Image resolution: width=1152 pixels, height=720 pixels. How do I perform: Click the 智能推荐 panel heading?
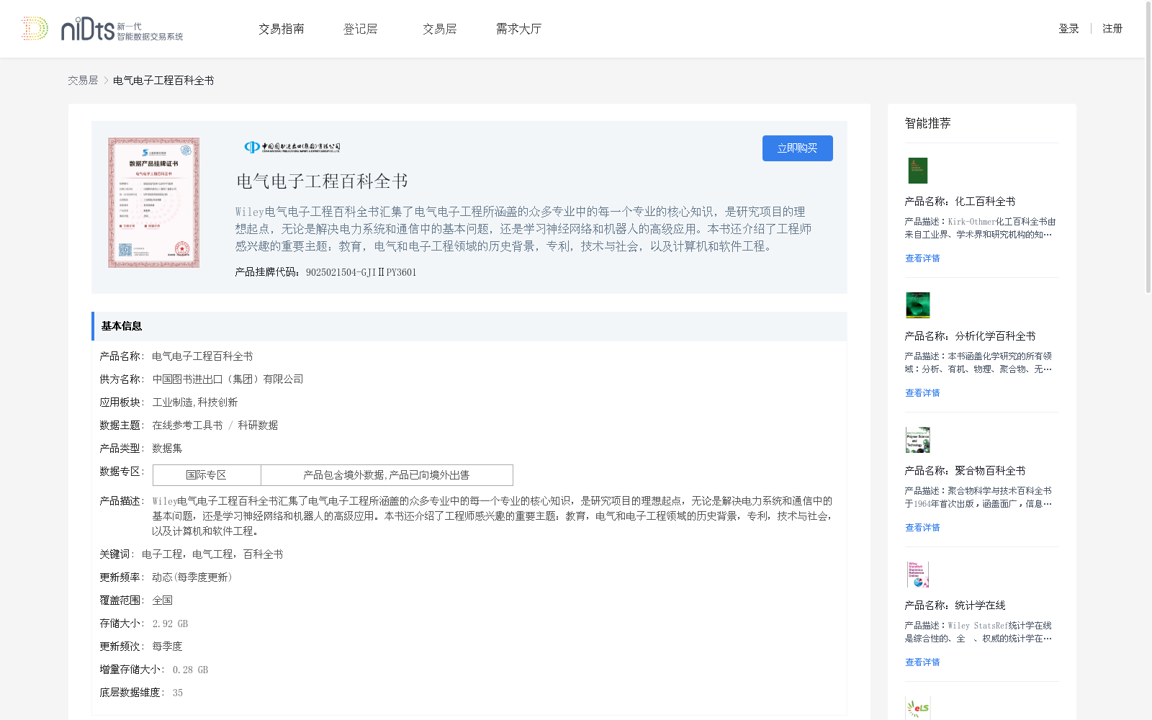(927, 123)
